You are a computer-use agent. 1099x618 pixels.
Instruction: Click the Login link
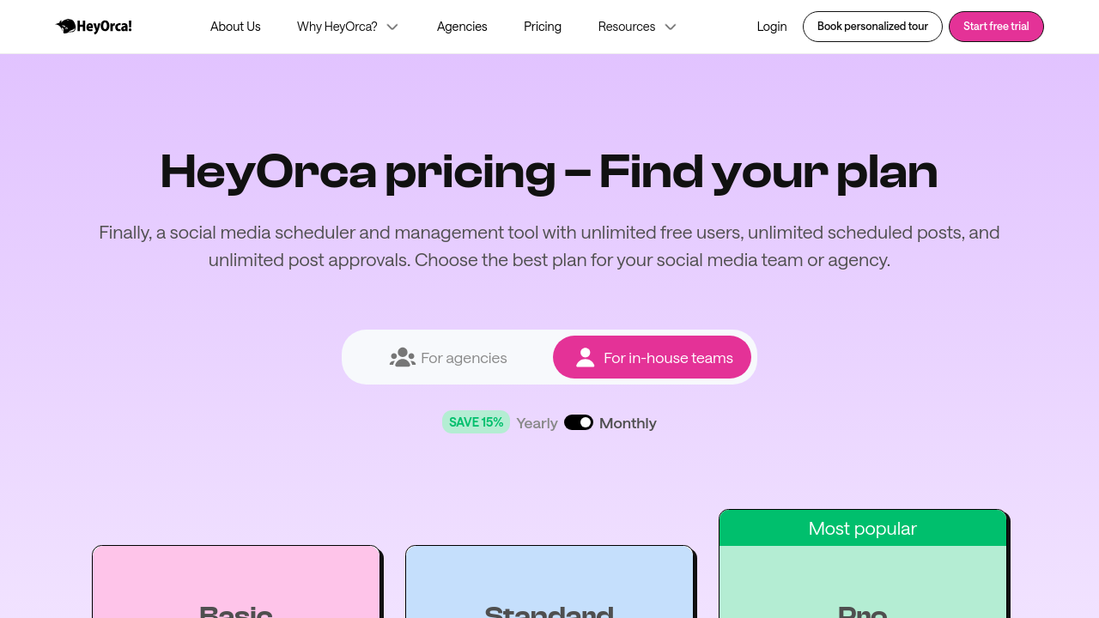click(x=772, y=27)
